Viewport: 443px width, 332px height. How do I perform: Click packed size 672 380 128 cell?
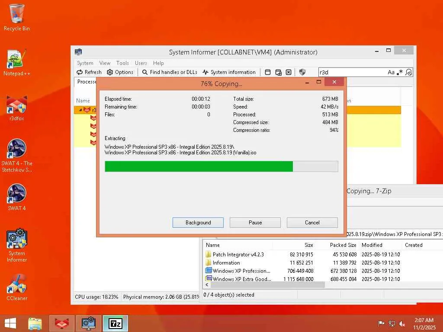point(343,271)
